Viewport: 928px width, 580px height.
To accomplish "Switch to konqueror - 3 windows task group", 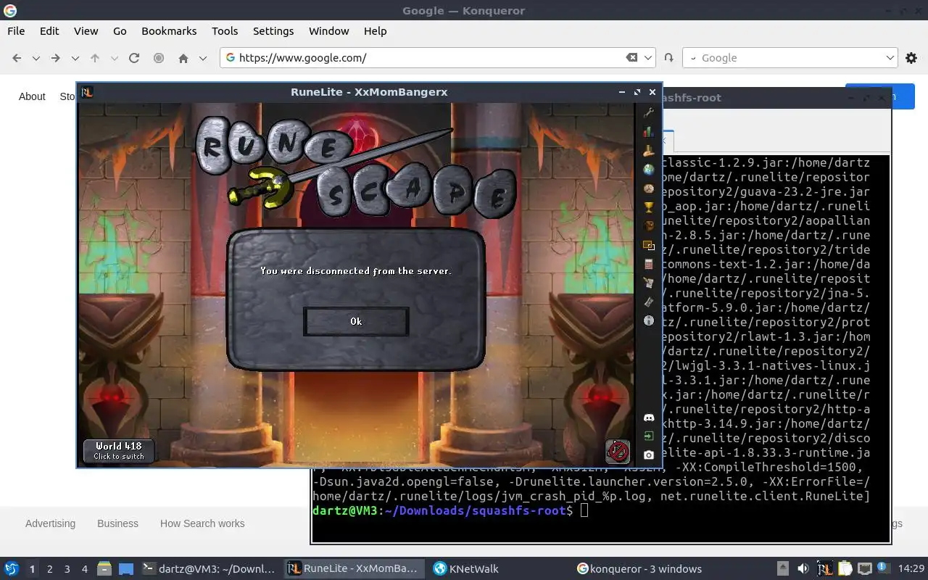I will pos(645,569).
